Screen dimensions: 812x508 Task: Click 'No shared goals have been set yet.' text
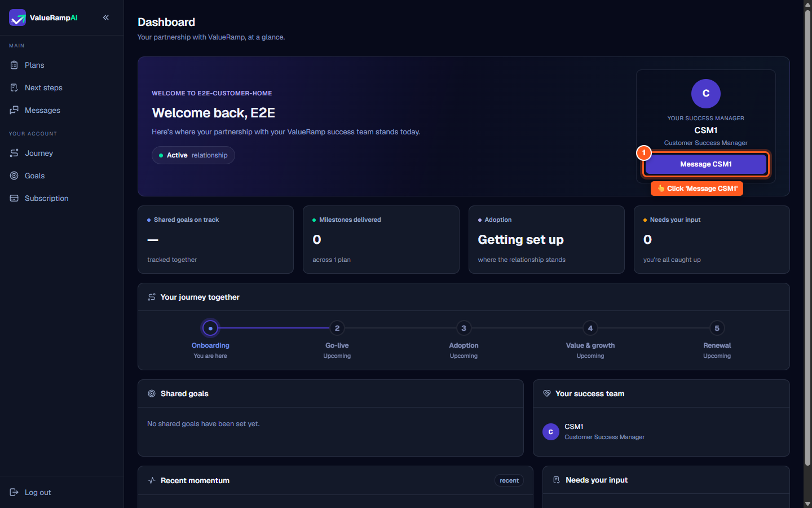click(204, 424)
